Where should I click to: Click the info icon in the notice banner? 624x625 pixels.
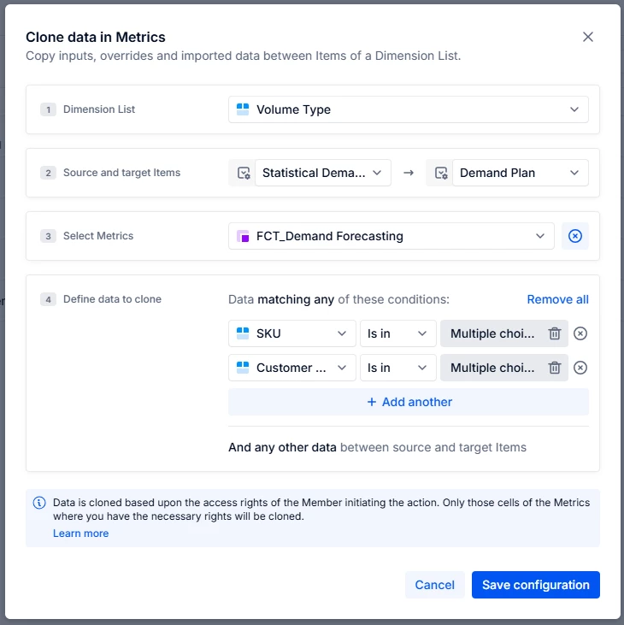[39, 503]
